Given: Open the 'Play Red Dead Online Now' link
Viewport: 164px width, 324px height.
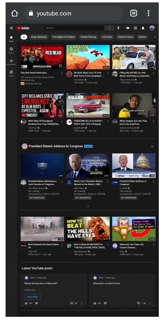Looking at the screenshot, I should tap(34, 73).
